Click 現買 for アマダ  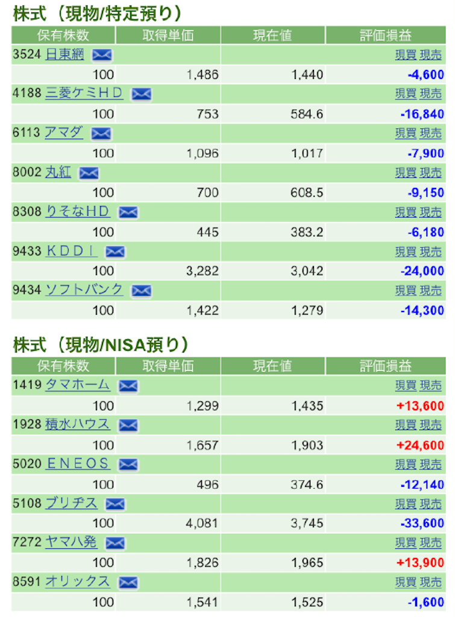coord(406,133)
